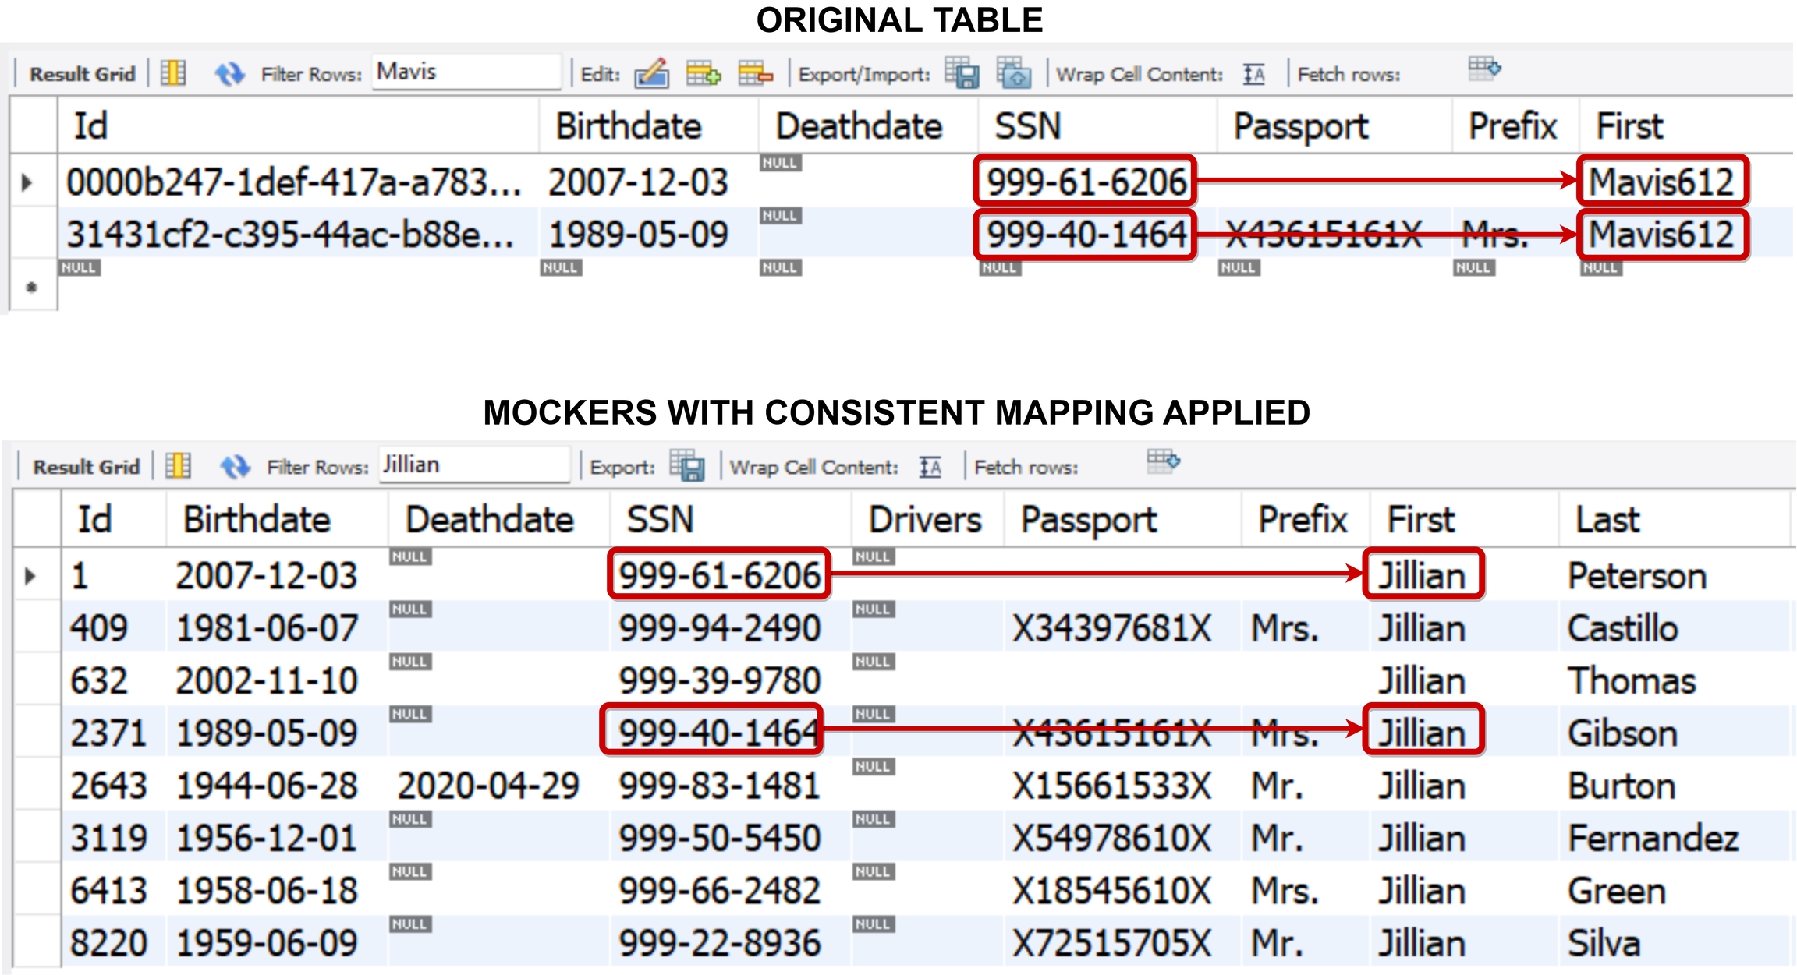
Task: Click the Jillian filter rows field
Action: [473, 465]
